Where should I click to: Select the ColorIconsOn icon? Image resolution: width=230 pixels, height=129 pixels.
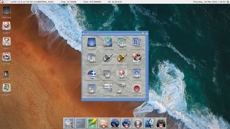[x=122, y=58]
